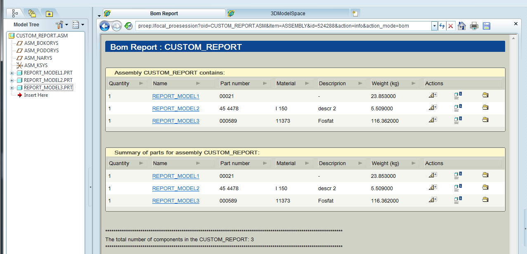Open Model Tree Show list dropdown
The image size is (527, 254).
(78, 25)
